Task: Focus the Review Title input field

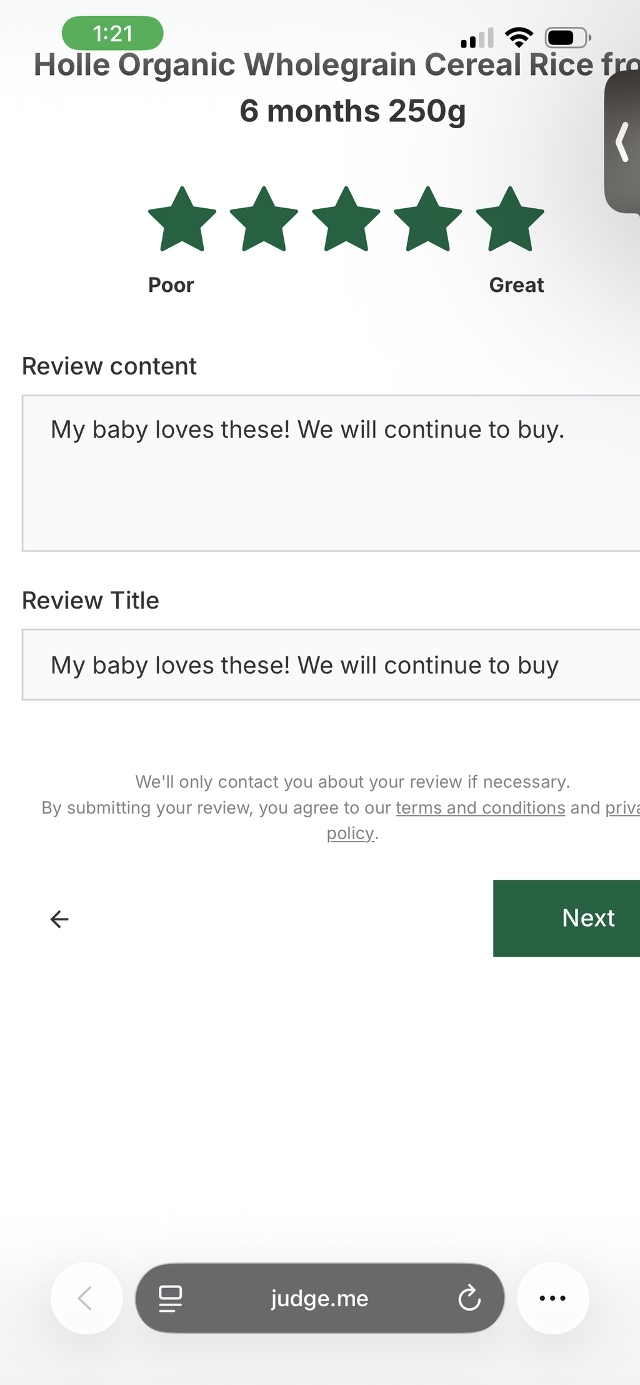Action: pos(331,665)
